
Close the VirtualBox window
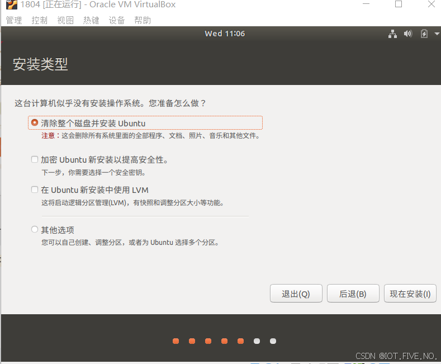point(431,4)
